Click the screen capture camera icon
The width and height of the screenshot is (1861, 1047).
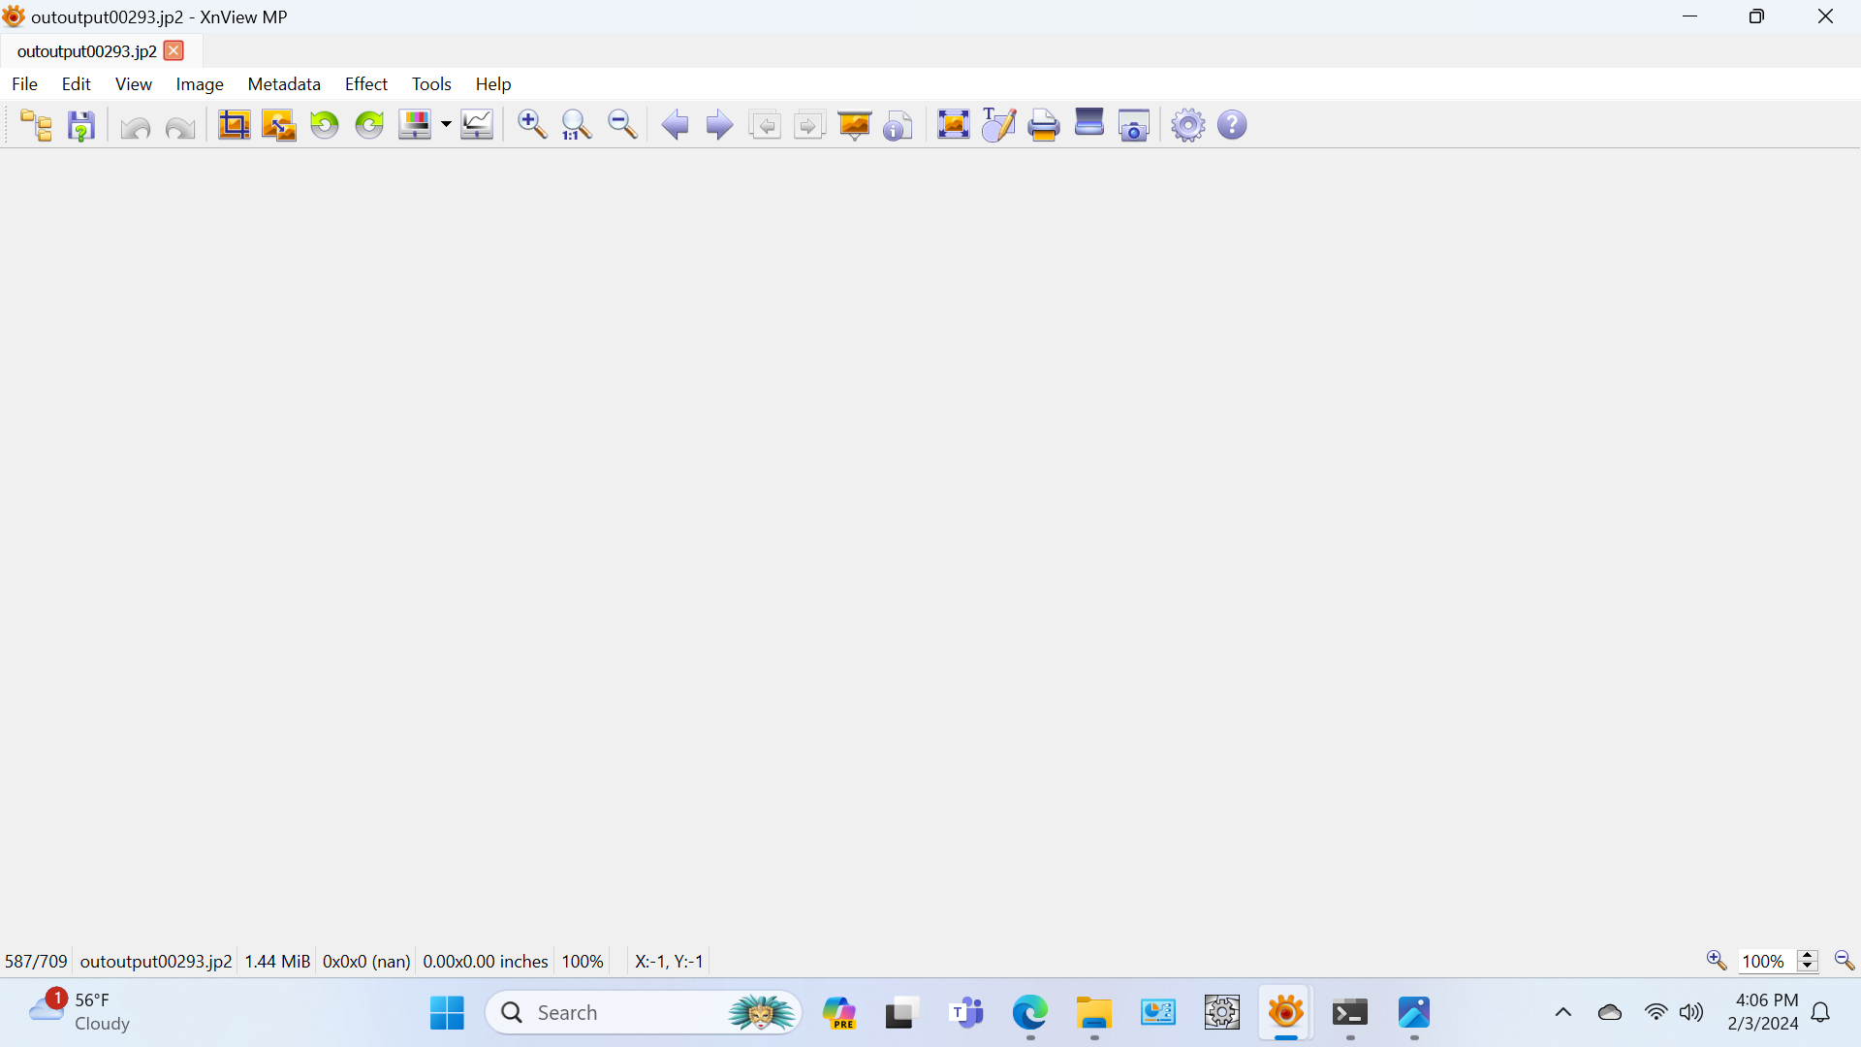[1134, 125]
